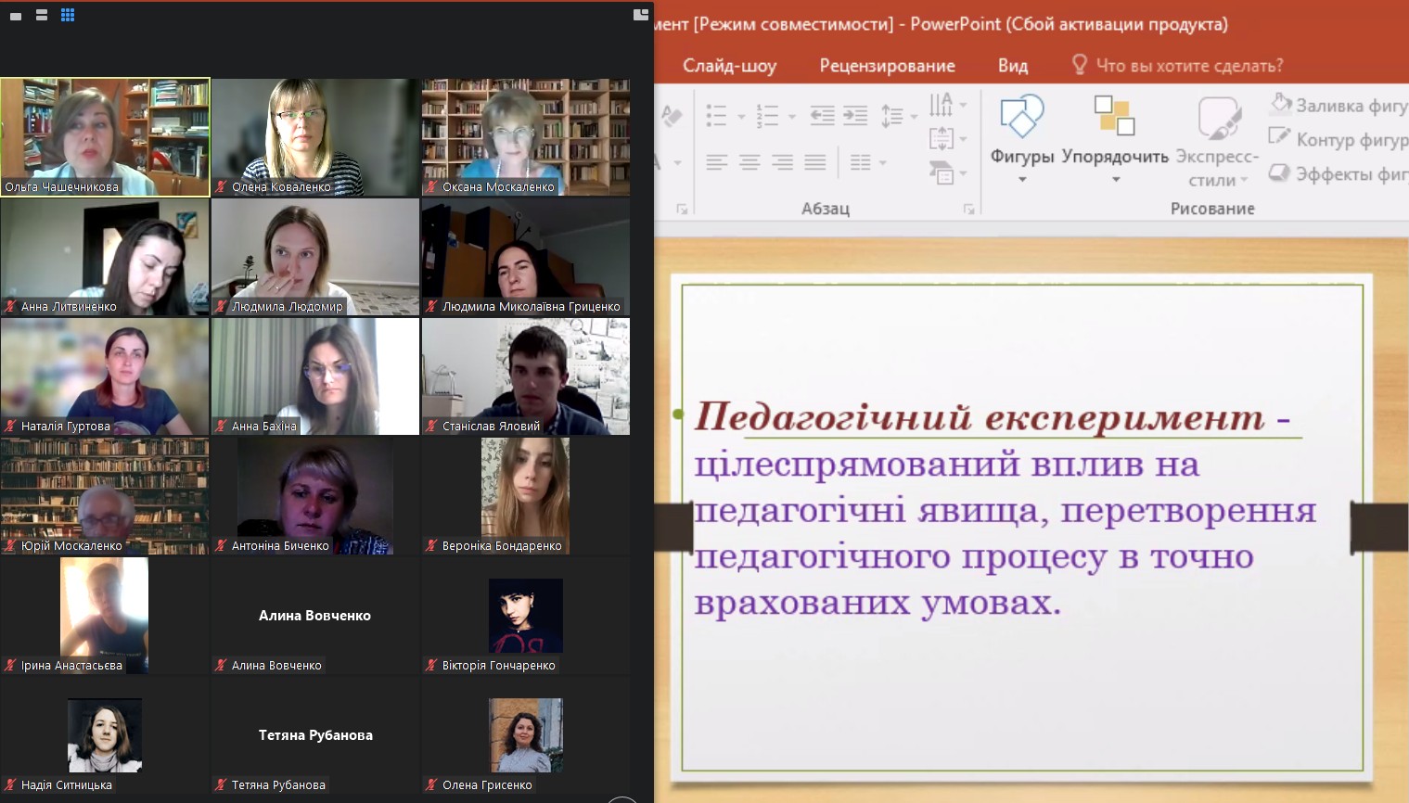Decrease the paragraph indent level
The width and height of the screenshot is (1409, 803).
click(822, 116)
